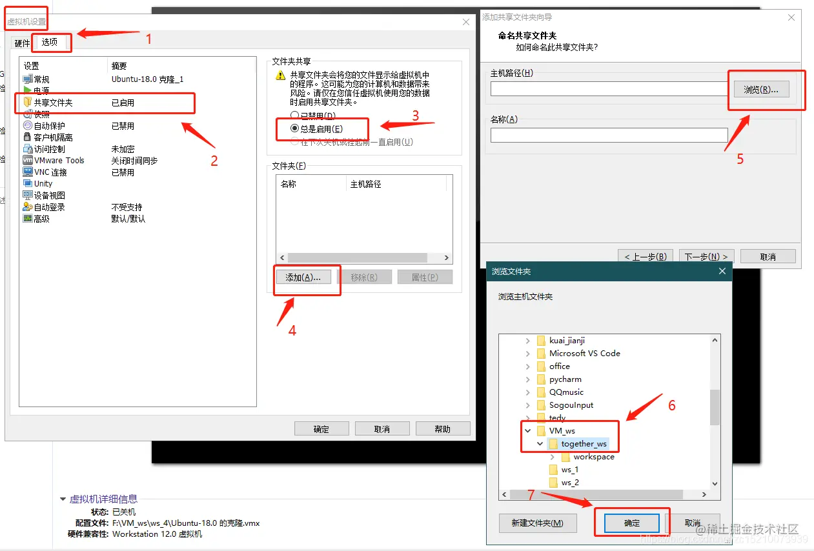Expand the kuai_jianji folder node
The image size is (814, 551).
click(527, 341)
